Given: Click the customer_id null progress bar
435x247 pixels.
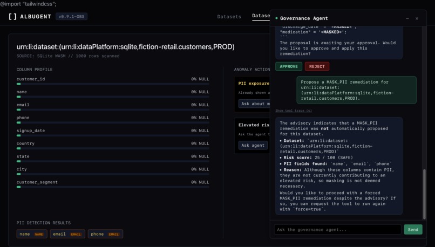Looking at the screenshot, I should tap(113, 84).
